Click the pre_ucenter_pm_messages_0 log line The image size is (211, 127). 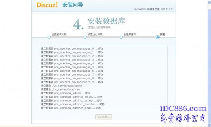[x=72, y=49]
